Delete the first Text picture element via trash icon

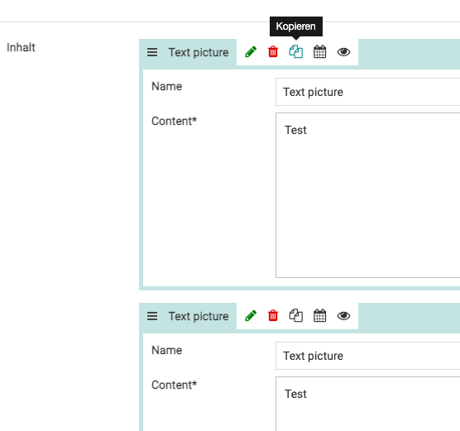(273, 52)
